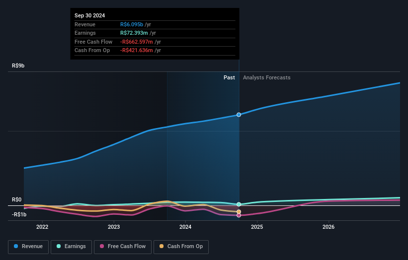Toggle the Revenue legend button

pyautogui.click(x=28, y=247)
